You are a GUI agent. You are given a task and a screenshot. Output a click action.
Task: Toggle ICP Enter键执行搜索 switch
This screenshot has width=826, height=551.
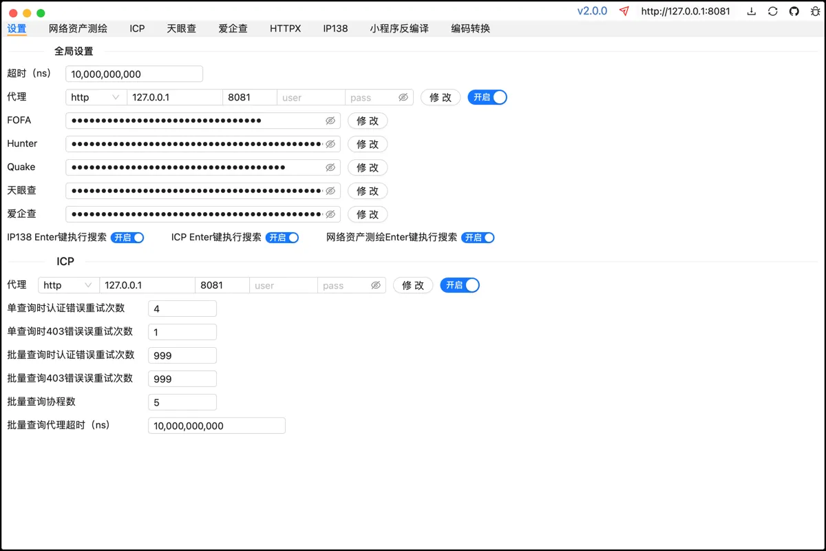pyautogui.click(x=282, y=238)
